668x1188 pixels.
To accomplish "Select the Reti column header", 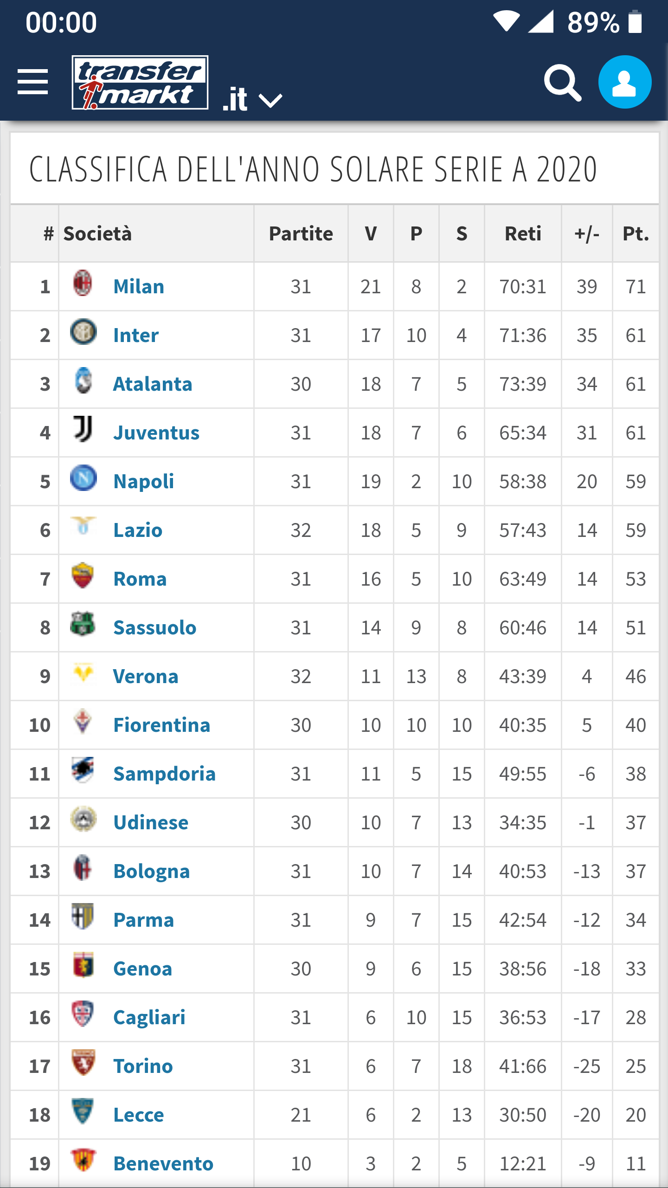I will click(523, 234).
